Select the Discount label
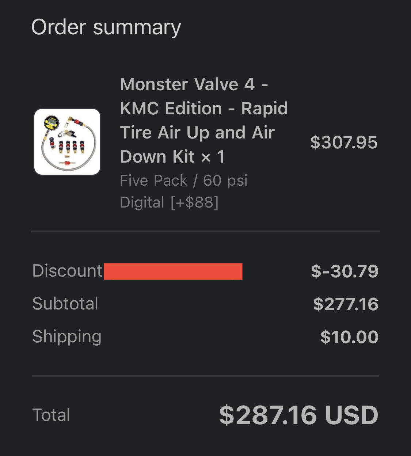 click(67, 271)
